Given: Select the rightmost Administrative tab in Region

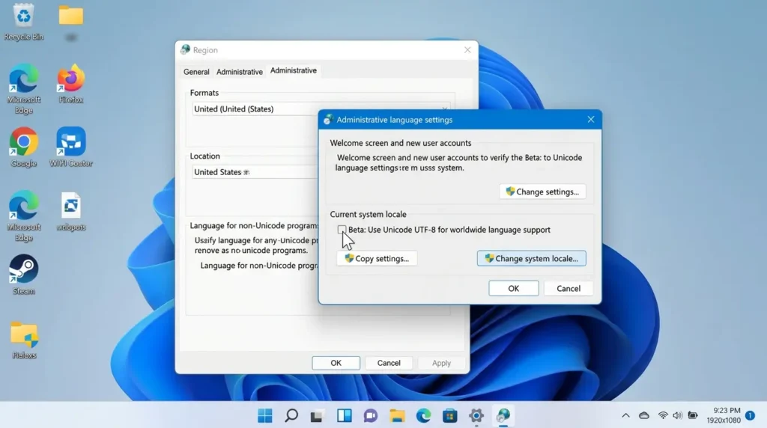Looking at the screenshot, I should pyautogui.click(x=294, y=70).
